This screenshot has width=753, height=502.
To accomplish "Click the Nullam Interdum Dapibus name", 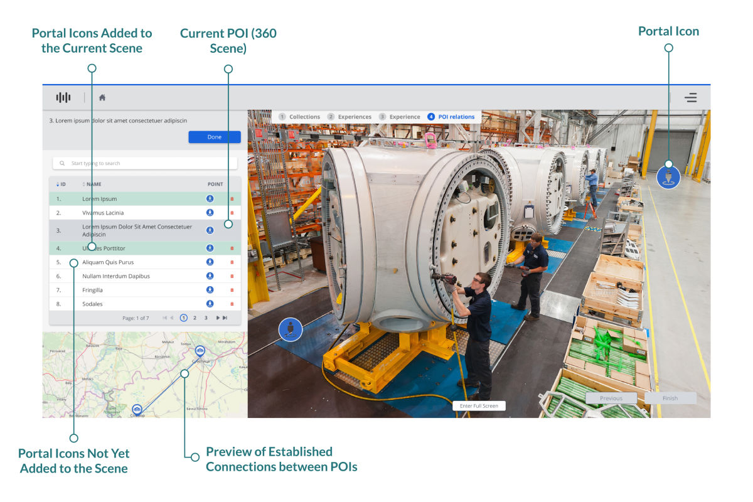I will (x=116, y=276).
